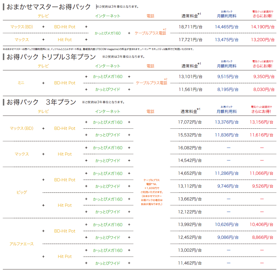Click the ビッグ TV plan label
This screenshot has width=280, height=270.
click(x=22, y=192)
